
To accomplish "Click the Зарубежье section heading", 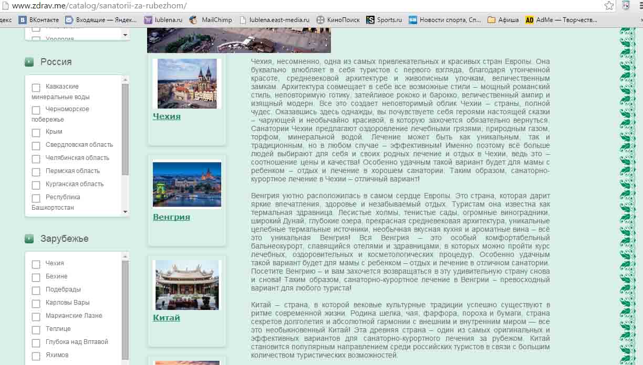I will [64, 239].
